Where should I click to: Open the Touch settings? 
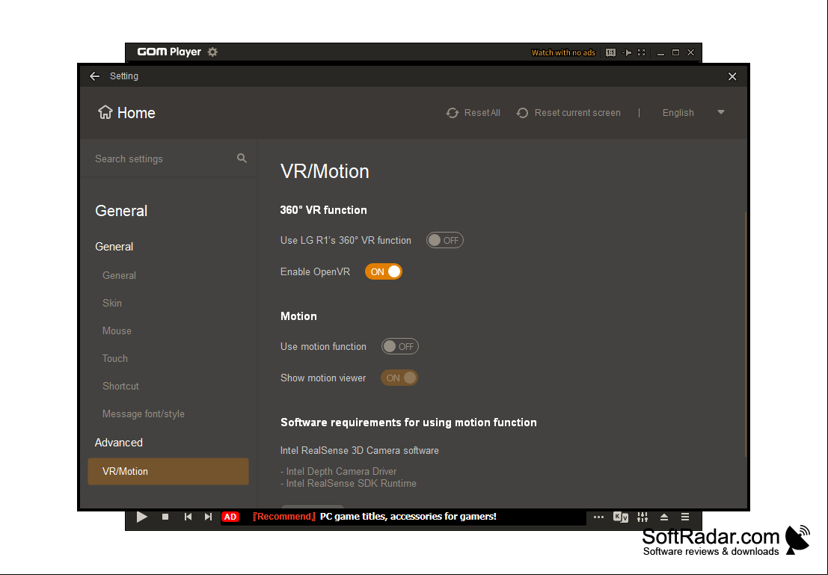114,358
